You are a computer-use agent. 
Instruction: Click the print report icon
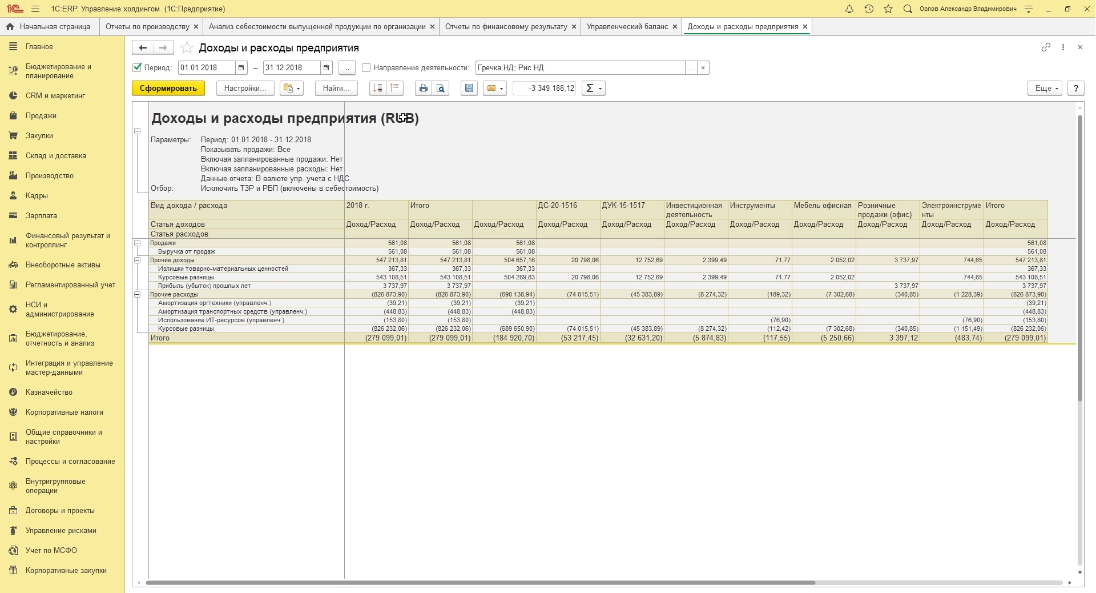pos(423,89)
